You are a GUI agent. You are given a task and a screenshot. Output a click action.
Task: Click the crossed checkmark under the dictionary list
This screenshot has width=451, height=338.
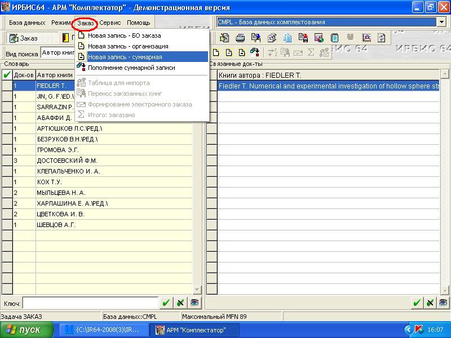180,303
